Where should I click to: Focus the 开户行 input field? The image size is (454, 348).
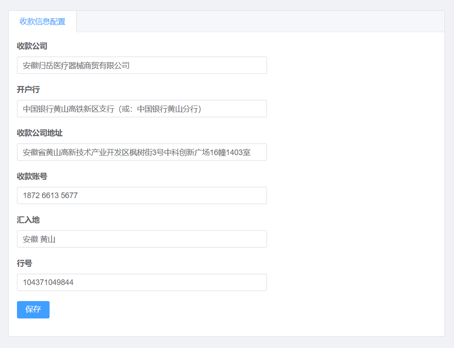142,109
